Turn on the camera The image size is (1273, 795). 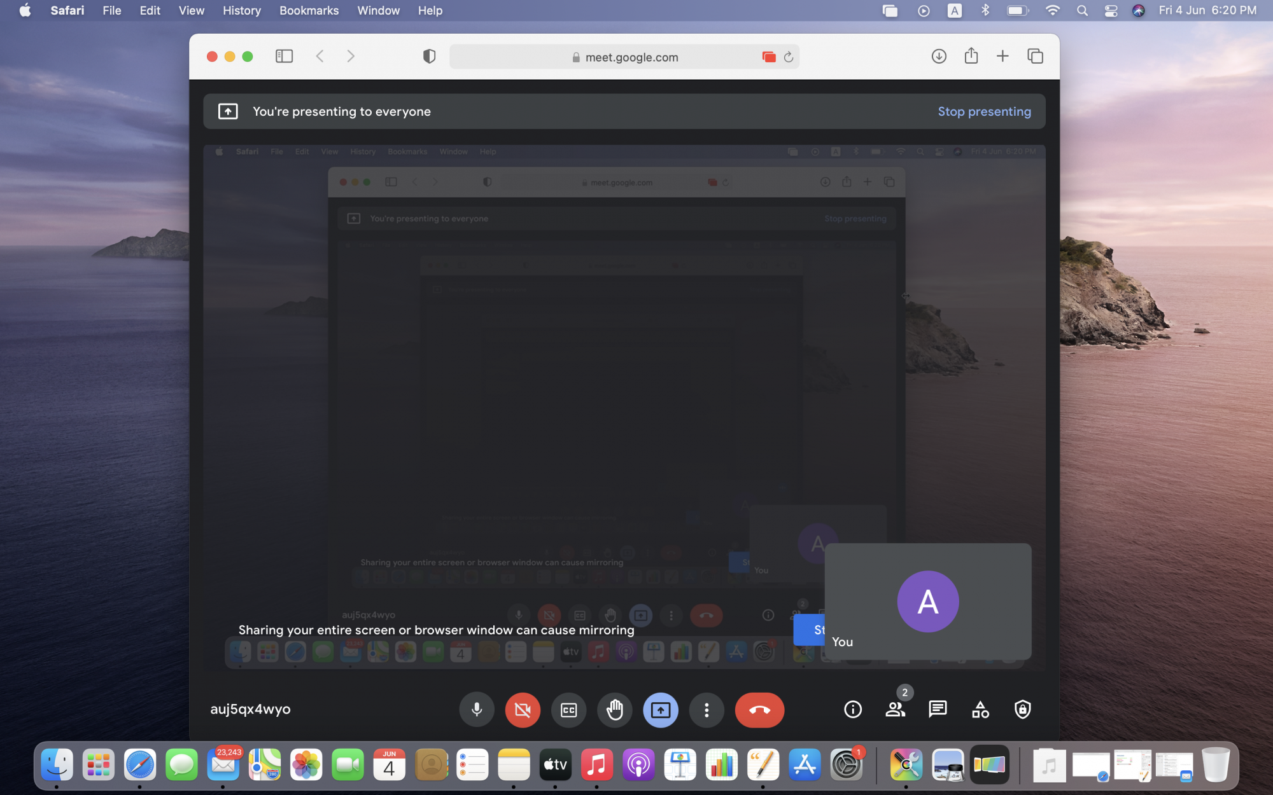click(523, 709)
